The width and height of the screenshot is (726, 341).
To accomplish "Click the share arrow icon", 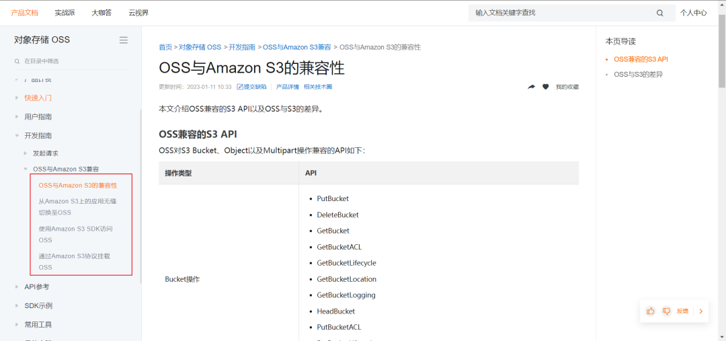I will [532, 87].
